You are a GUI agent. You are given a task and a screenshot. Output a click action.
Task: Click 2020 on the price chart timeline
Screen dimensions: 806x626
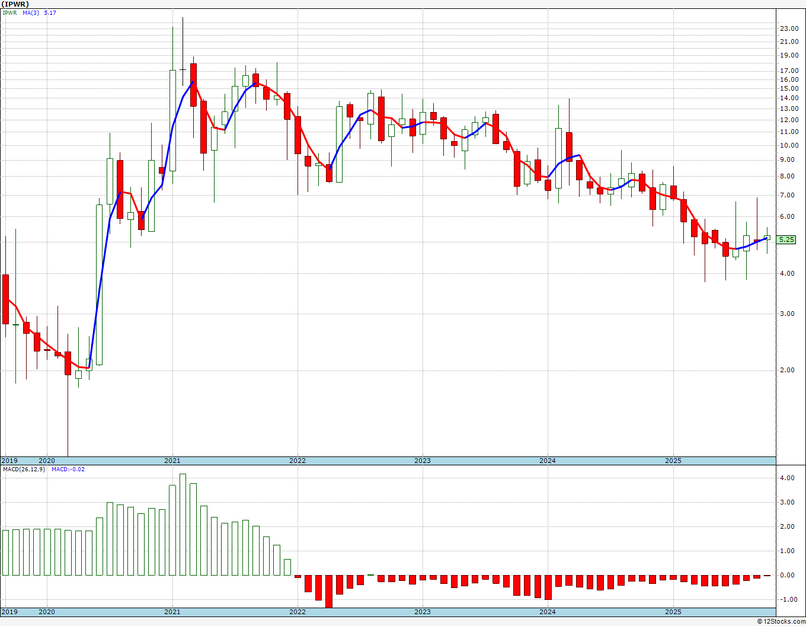47,461
